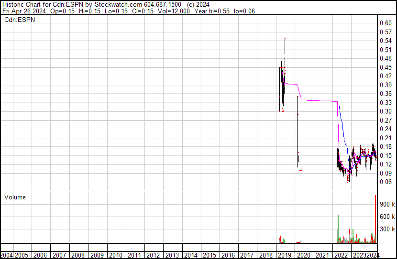Click the 2006 year label on time axis
The height and width of the screenshot is (259, 397).
(40, 255)
